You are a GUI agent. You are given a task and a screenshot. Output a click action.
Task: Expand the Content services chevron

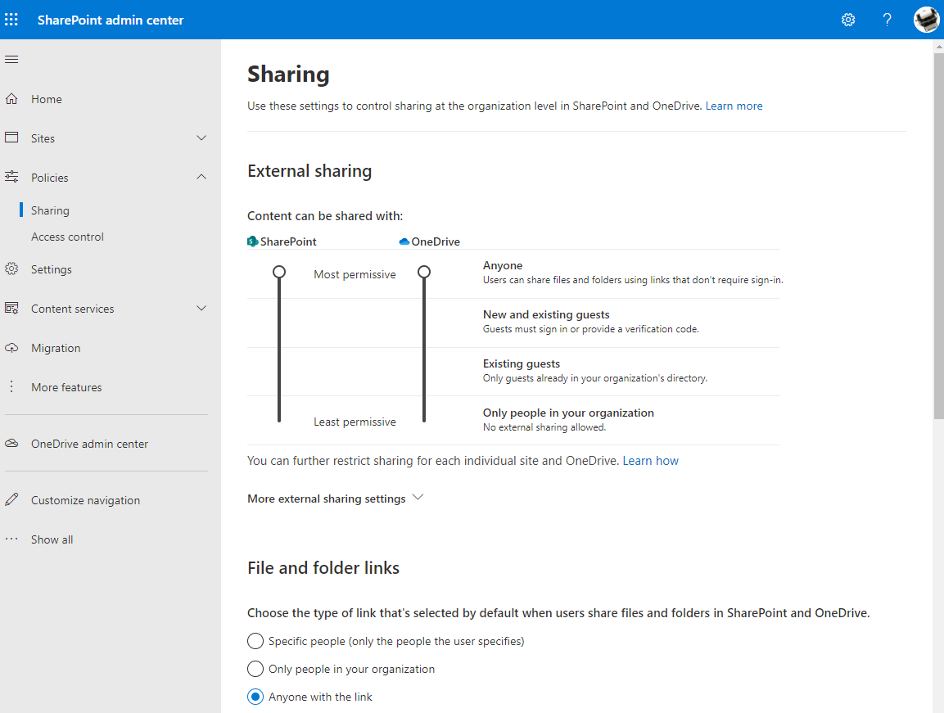coord(201,309)
